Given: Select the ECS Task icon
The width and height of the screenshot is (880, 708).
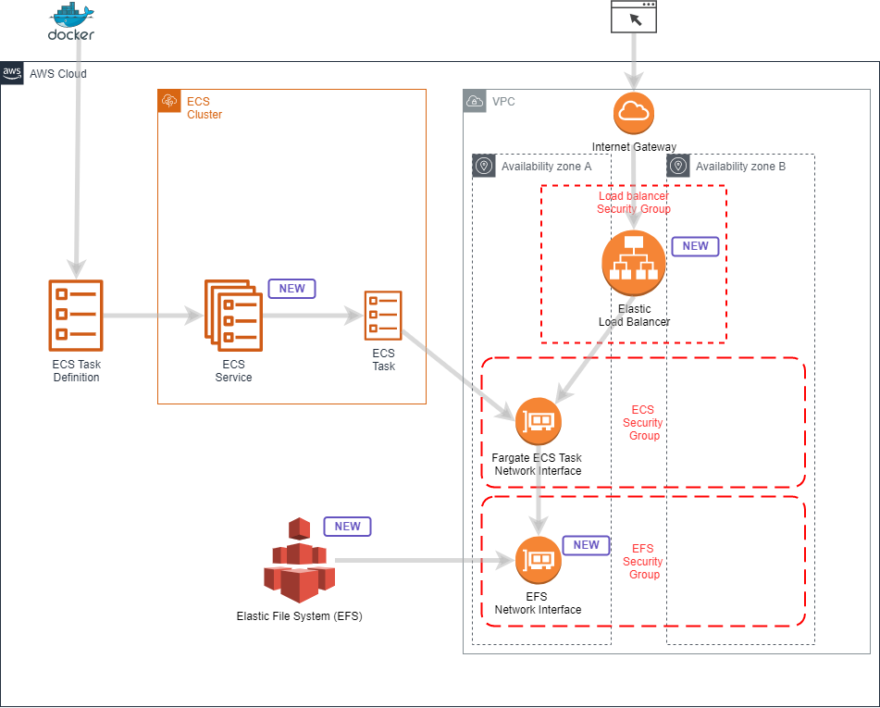Looking at the screenshot, I should (383, 316).
